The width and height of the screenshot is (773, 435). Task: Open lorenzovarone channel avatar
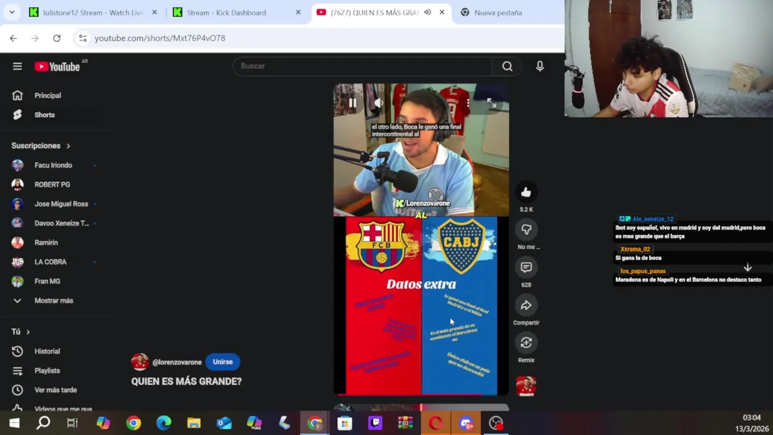(x=140, y=362)
